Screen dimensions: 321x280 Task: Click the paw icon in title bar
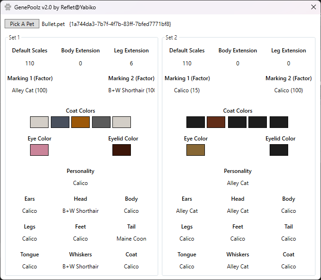[x=8, y=7]
